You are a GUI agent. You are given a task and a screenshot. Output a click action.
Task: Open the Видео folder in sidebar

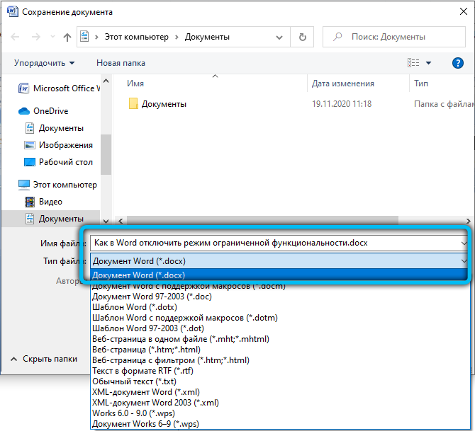50,202
